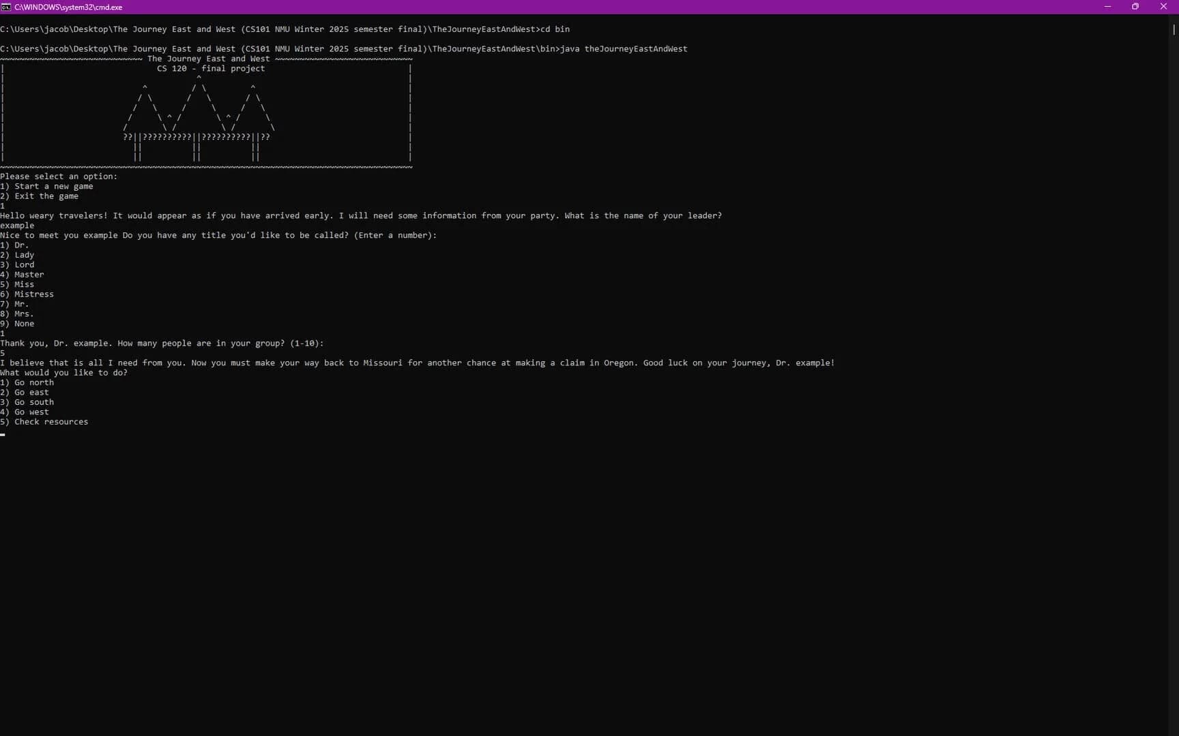Click the typed 'example' leader name line

tap(17, 226)
